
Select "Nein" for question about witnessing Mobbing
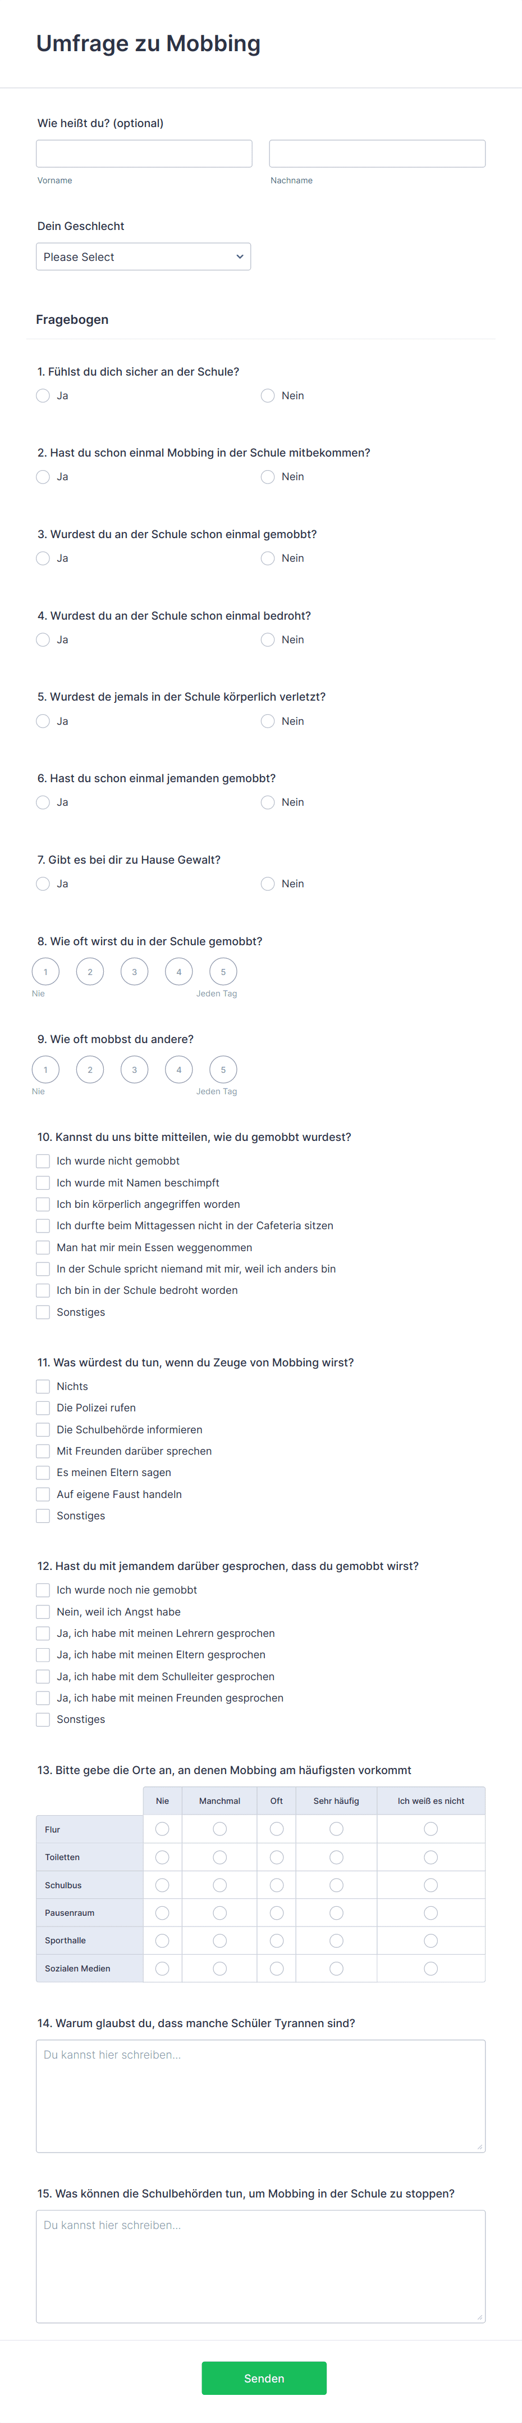click(x=268, y=477)
